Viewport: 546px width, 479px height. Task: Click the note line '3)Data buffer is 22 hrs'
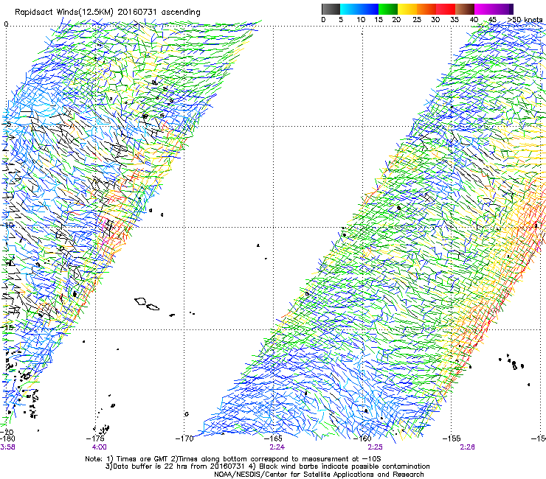[267, 466]
